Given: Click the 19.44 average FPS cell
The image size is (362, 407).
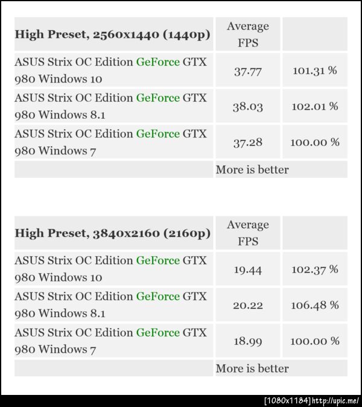Looking at the screenshot, I should (x=247, y=270).
